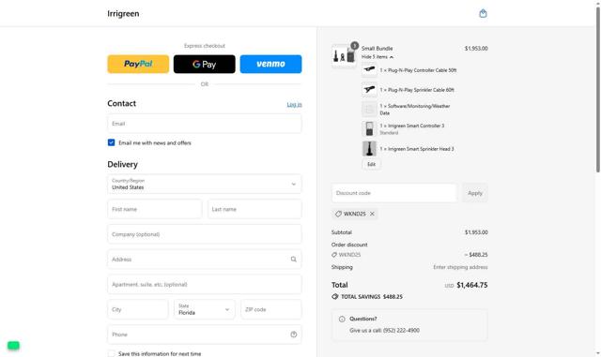
Task: Open the shopping bag cart icon
Action: [x=483, y=14]
